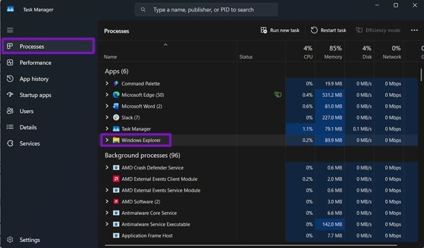Click the AMD External Events Service Module icon

(116, 190)
